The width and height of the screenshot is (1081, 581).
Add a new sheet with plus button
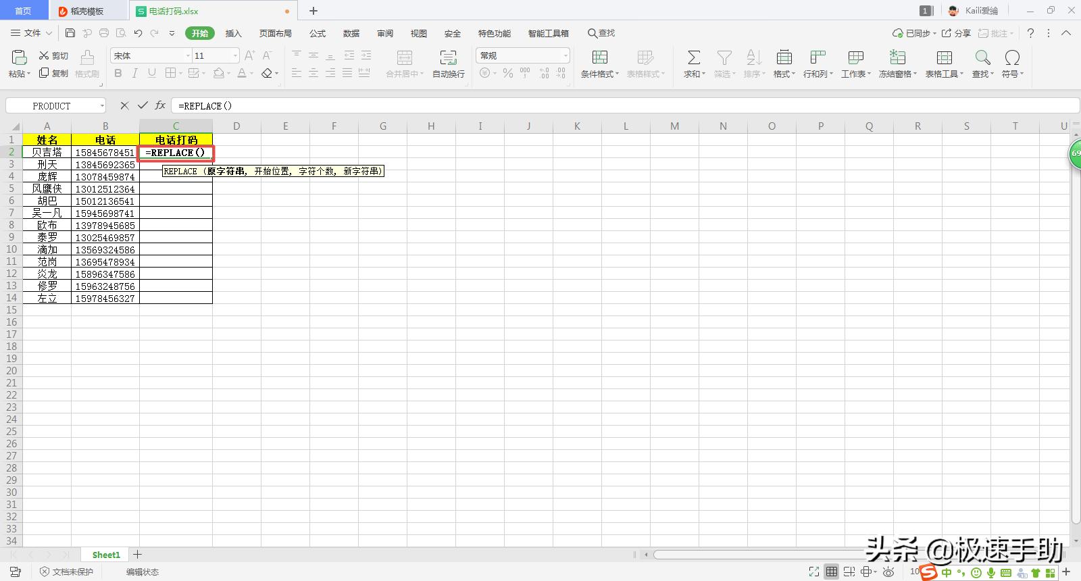point(137,555)
